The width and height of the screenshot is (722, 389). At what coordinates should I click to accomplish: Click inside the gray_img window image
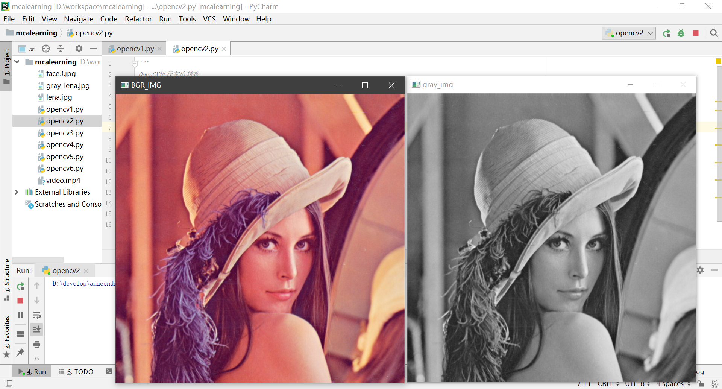tap(552, 238)
